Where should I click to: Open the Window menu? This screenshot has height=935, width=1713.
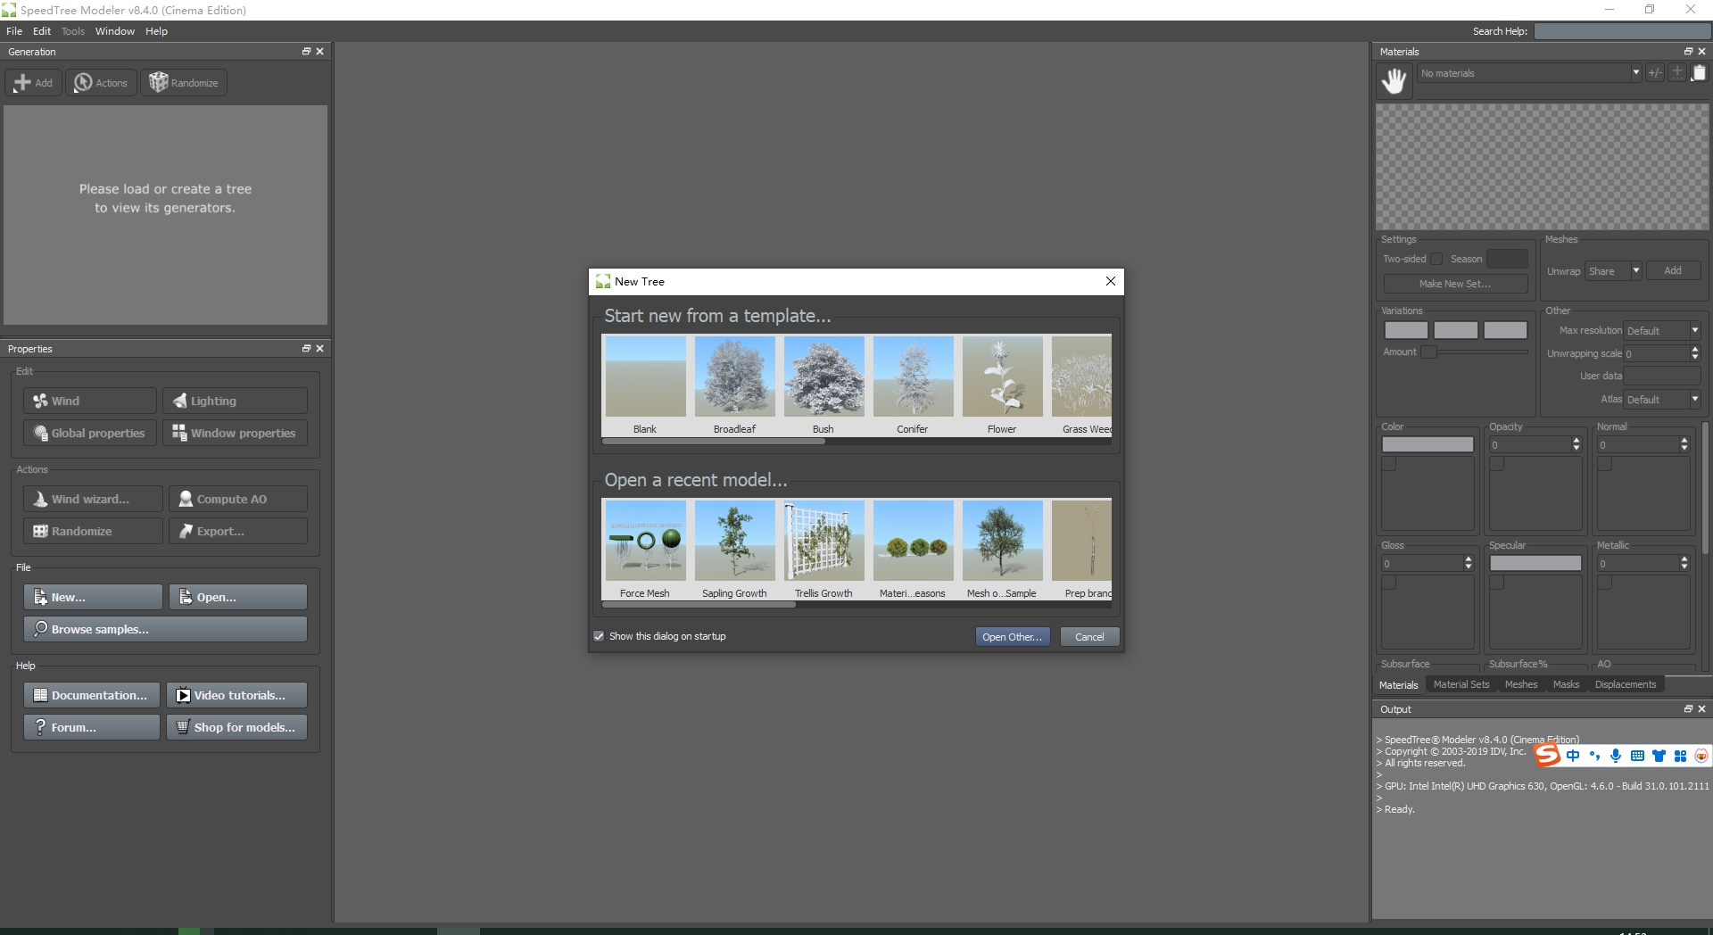point(115,31)
